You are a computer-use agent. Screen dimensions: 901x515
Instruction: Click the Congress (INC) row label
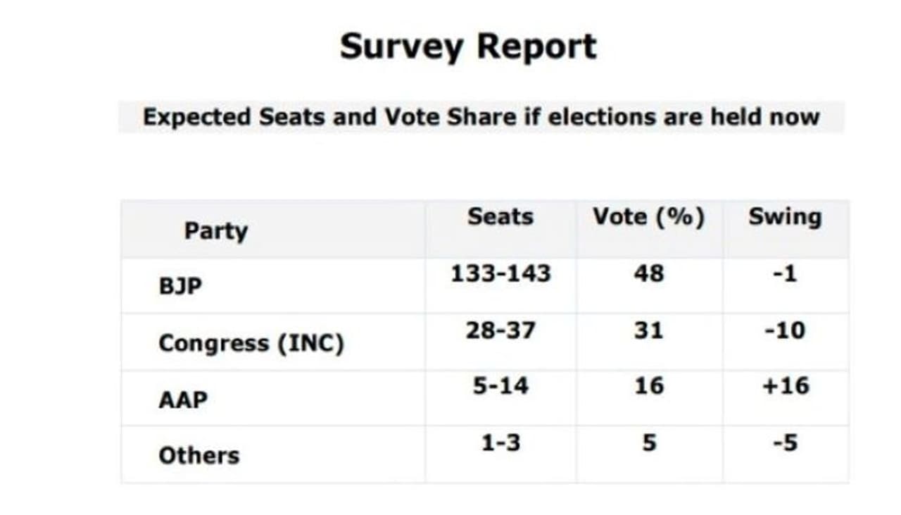[251, 343]
